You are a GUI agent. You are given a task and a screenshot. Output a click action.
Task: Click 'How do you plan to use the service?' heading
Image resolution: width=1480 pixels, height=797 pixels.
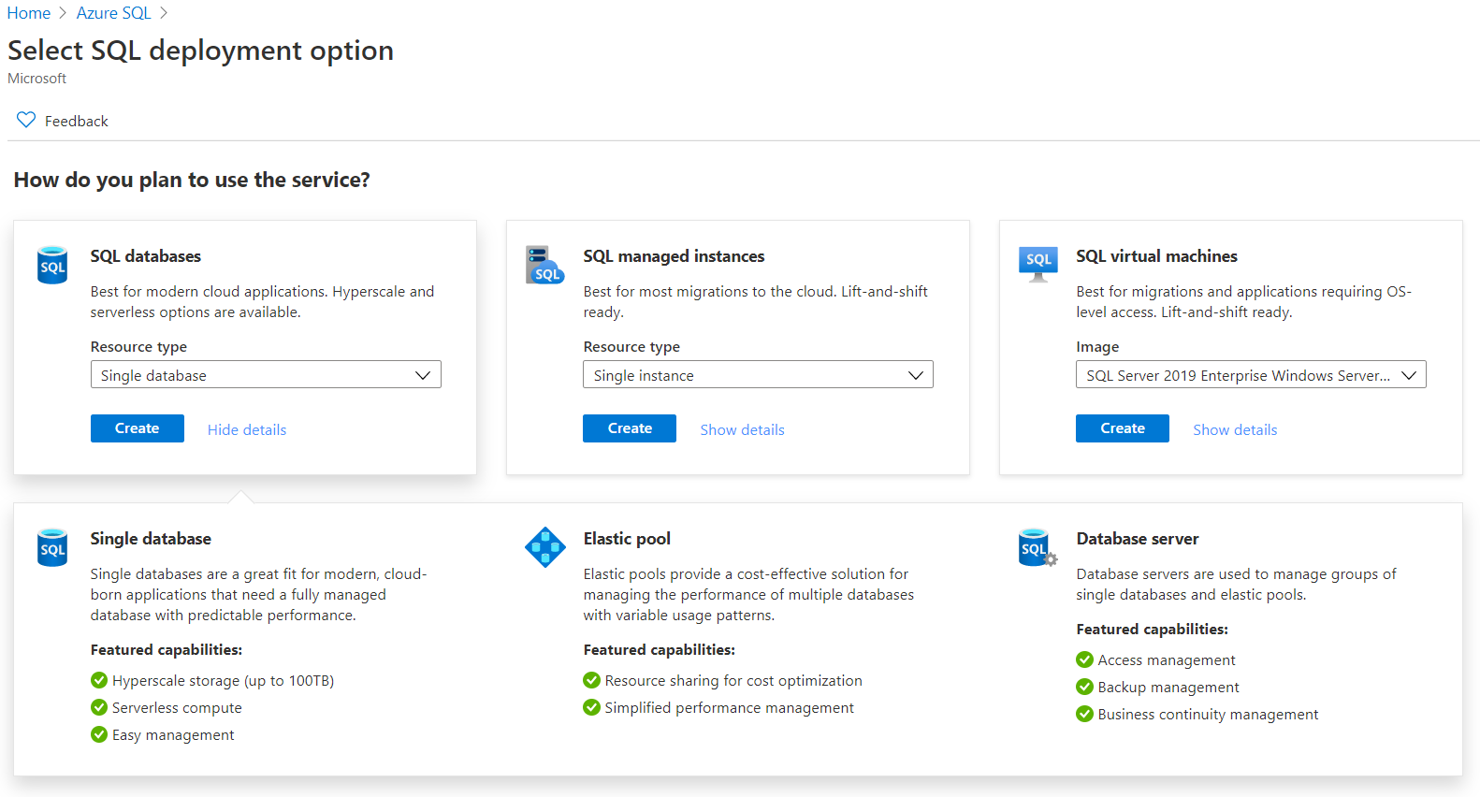tap(192, 180)
